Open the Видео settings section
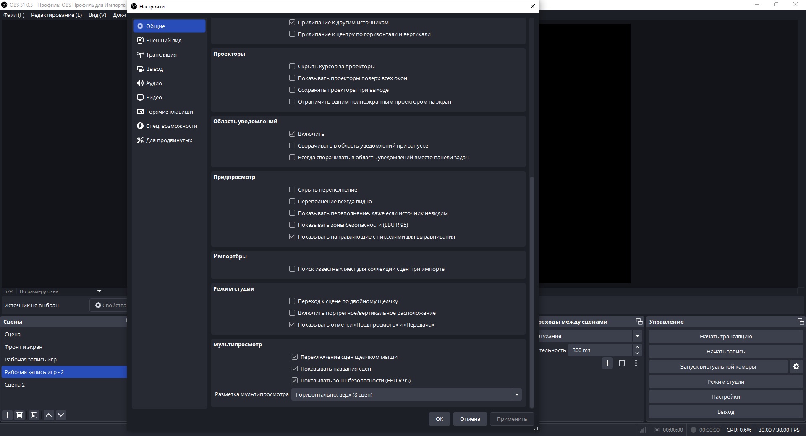 pos(169,97)
